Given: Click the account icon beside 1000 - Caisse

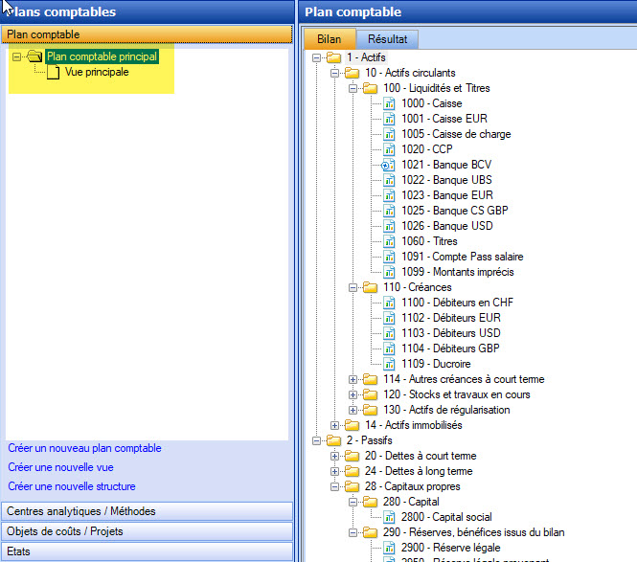Looking at the screenshot, I should point(389,103).
